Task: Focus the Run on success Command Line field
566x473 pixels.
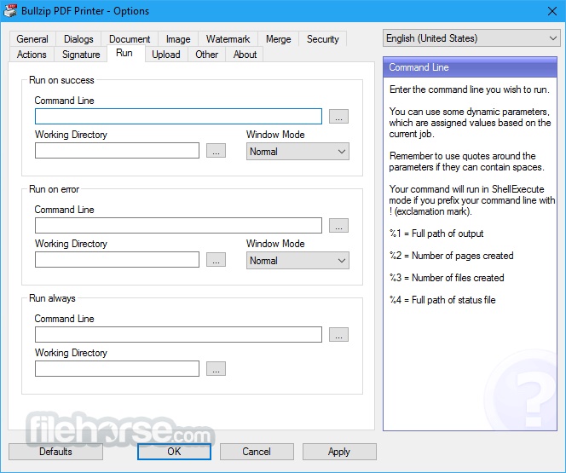Action: (x=178, y=117)
